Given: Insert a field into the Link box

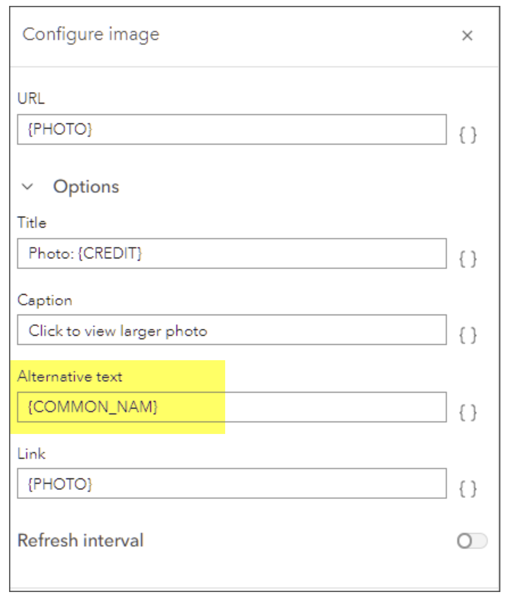Looking at the screenshot, I should [468, 489].
